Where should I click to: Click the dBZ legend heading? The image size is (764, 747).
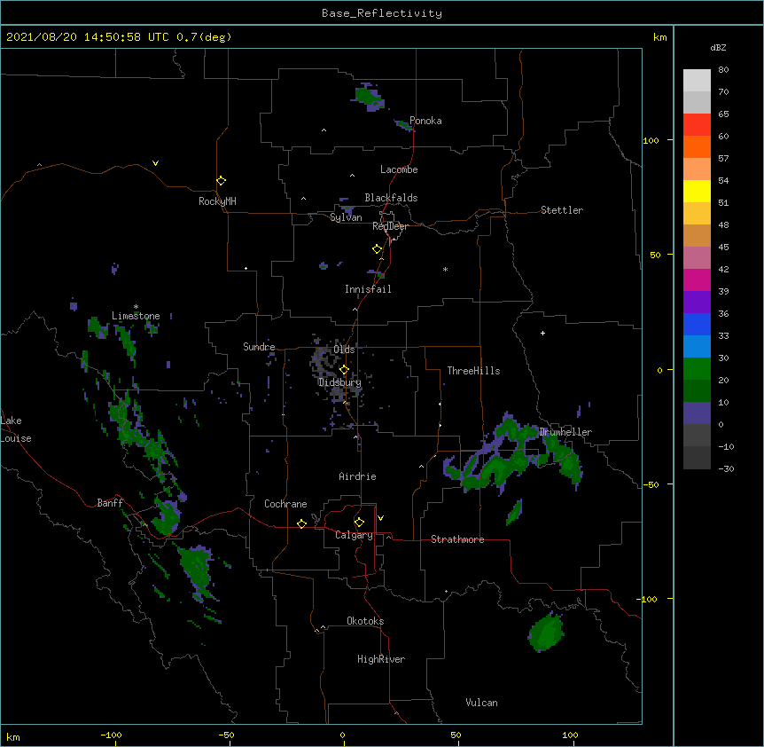click(x=718, y=47)
